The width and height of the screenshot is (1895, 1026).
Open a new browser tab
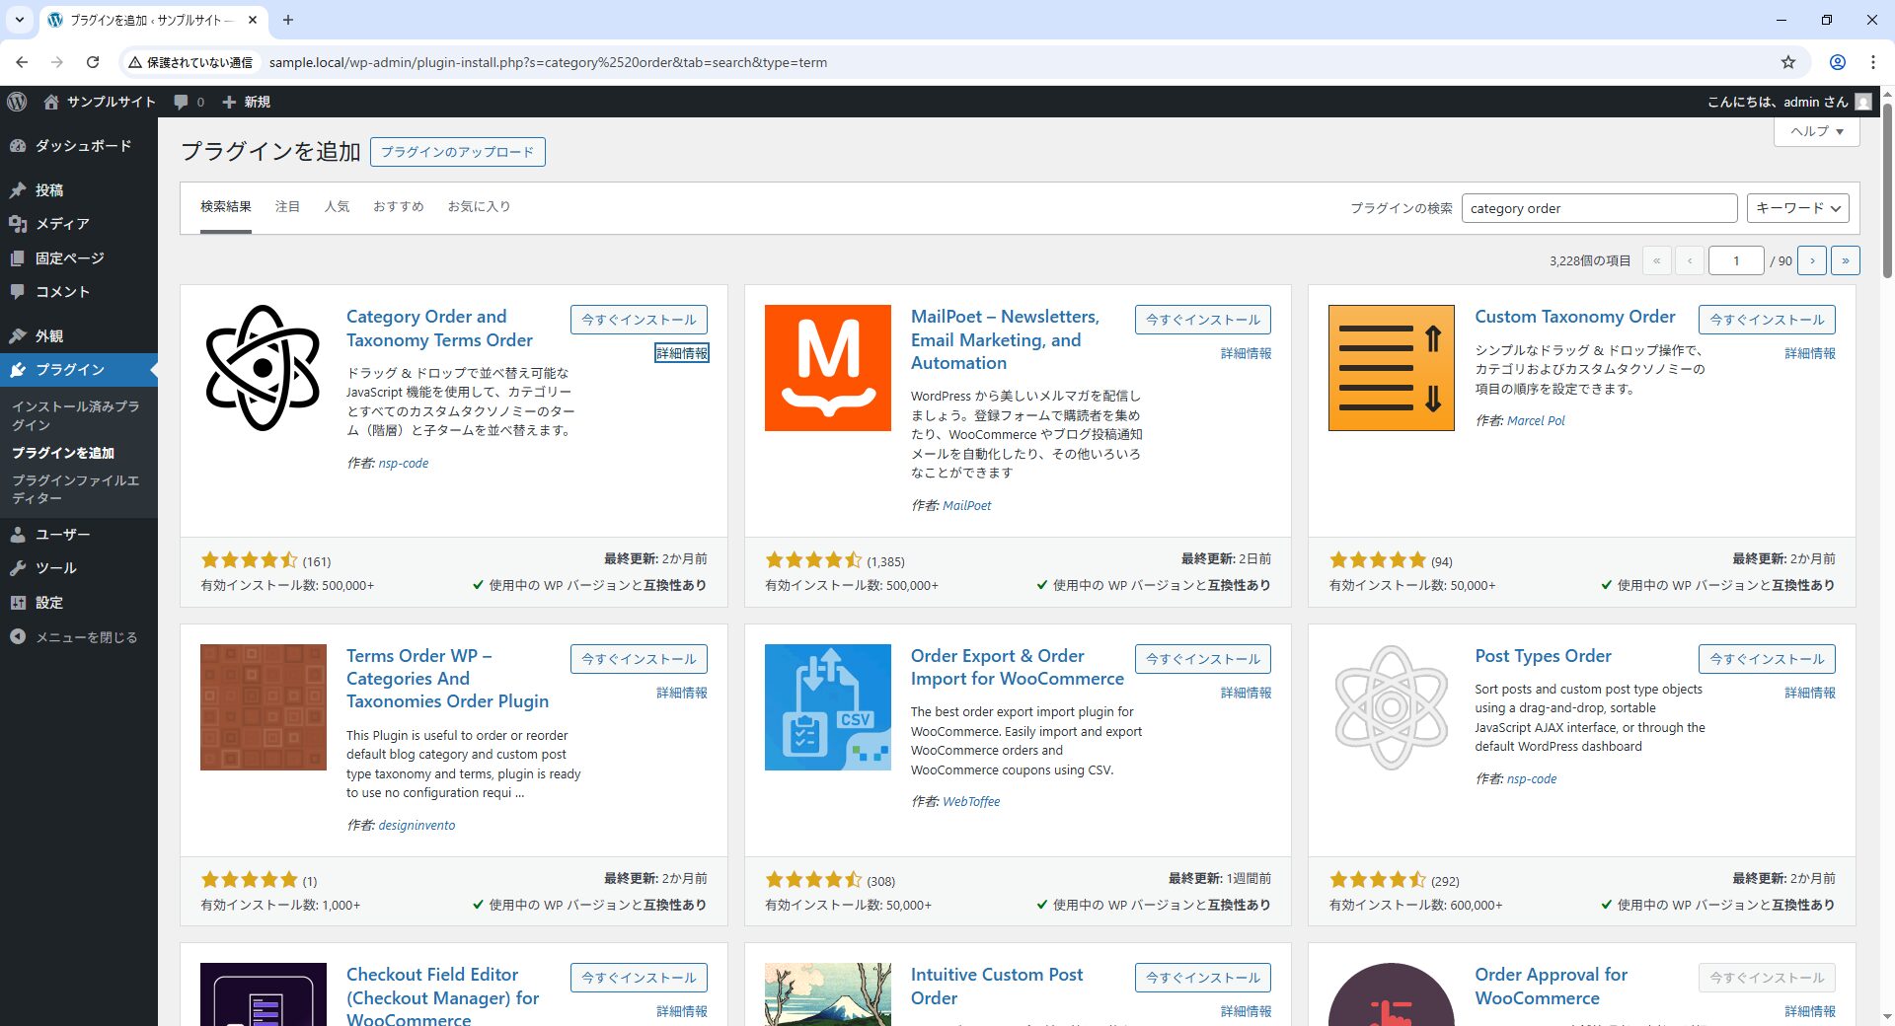click(288, 20)
